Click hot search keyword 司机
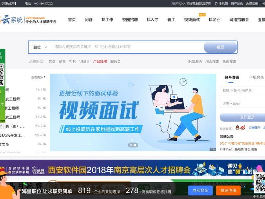This screenshot has height=199, width=265. tap(73, 62)
